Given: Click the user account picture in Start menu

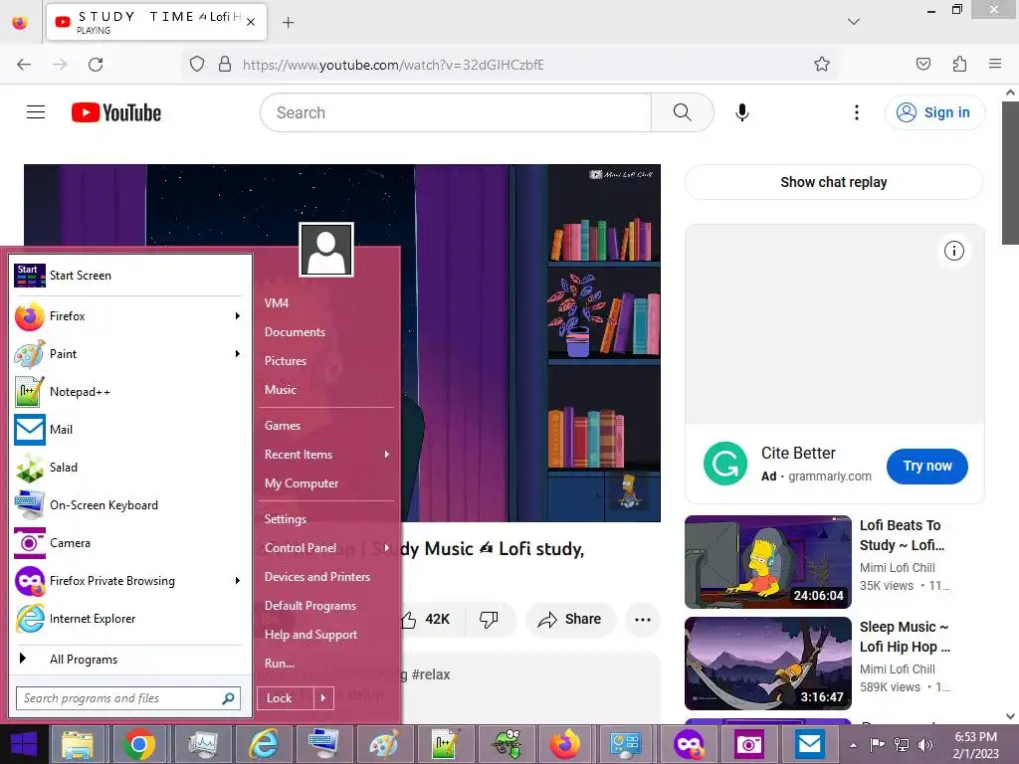Looking at the screenshot, I should [326, 250].
